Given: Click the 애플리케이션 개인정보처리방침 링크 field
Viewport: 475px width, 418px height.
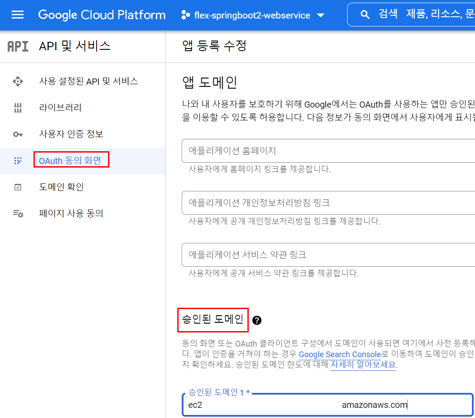Looking at the screenshot, I should 329,203.
